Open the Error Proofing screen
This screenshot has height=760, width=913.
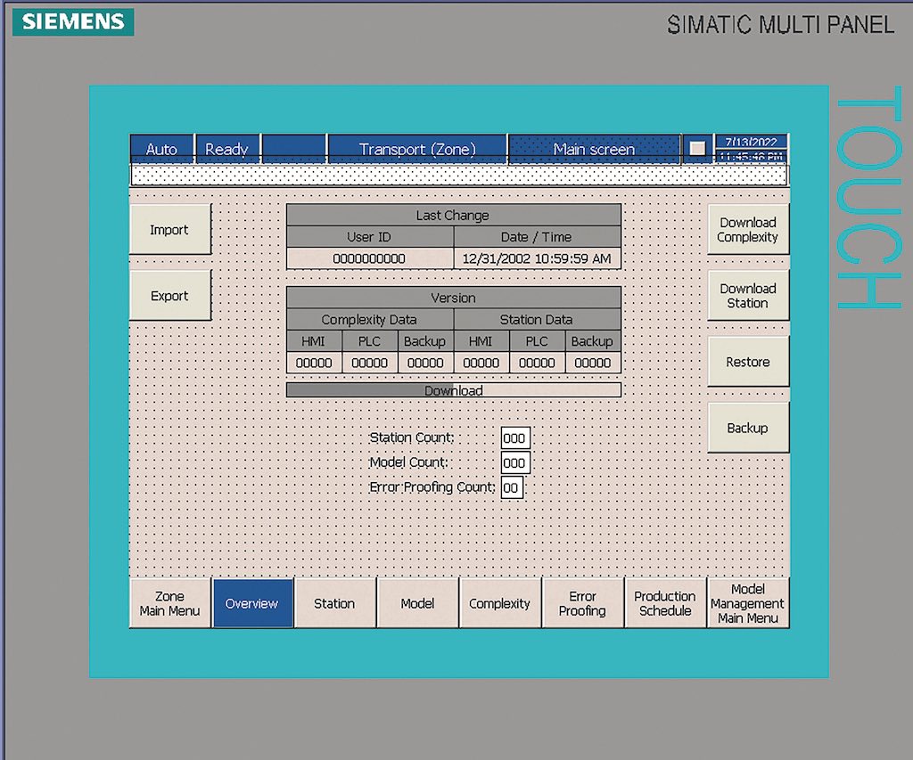(582, 603)
